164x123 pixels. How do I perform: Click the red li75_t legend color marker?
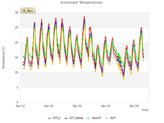[49, 118]
